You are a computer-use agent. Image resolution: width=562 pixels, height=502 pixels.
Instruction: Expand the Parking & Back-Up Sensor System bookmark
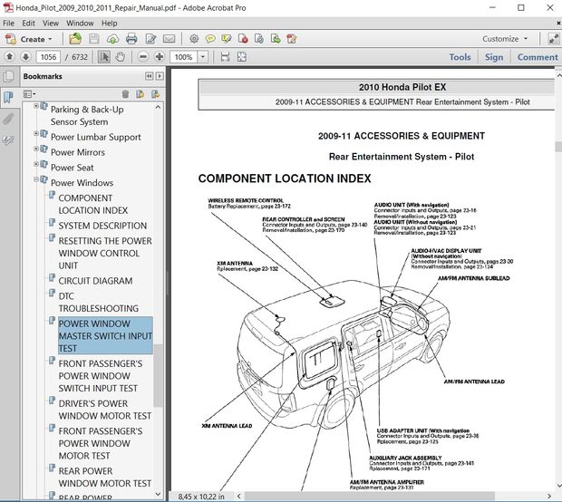tap(36, 106)
